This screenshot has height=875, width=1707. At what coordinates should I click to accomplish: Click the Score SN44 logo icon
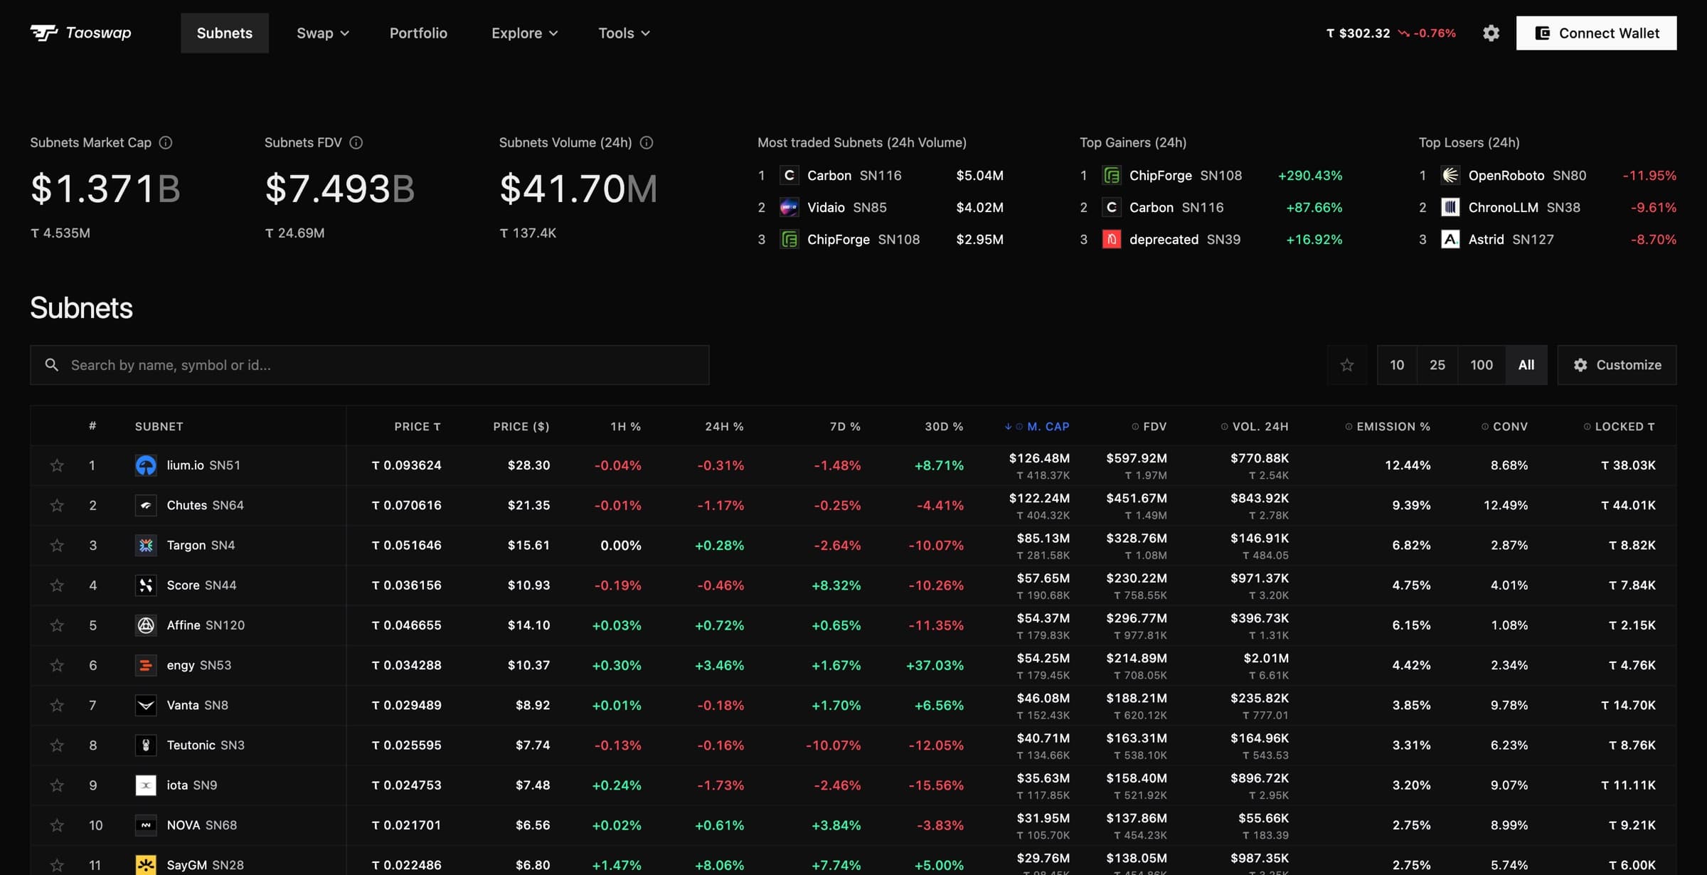tap(146, 585)
